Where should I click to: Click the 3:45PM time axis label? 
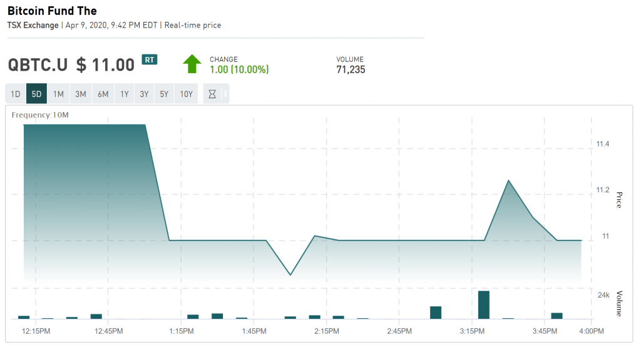tap(545, 331)
